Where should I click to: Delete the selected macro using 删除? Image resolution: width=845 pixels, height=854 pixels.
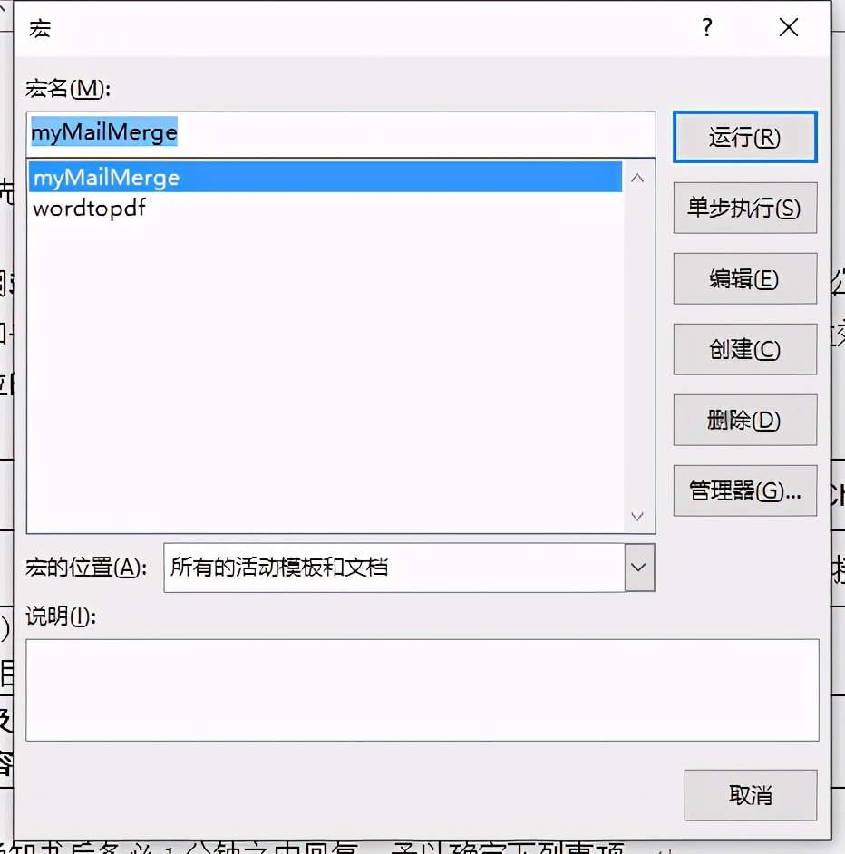(x=744, y=420)
